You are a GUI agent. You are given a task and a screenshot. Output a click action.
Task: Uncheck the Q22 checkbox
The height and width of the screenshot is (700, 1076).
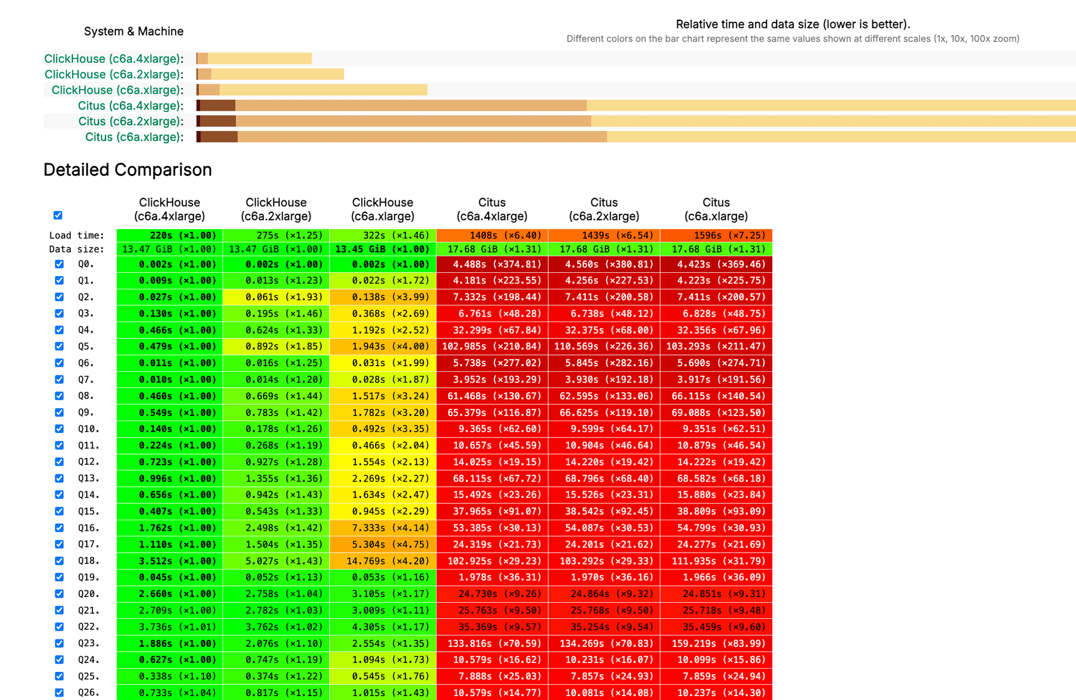point(59,627)
